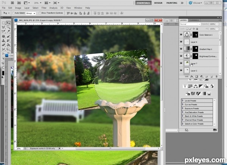This screenshot has height=165, width=227.
Task: Add a Threshold adjustment
Action: pyautogui.click(x=198, y=93)
